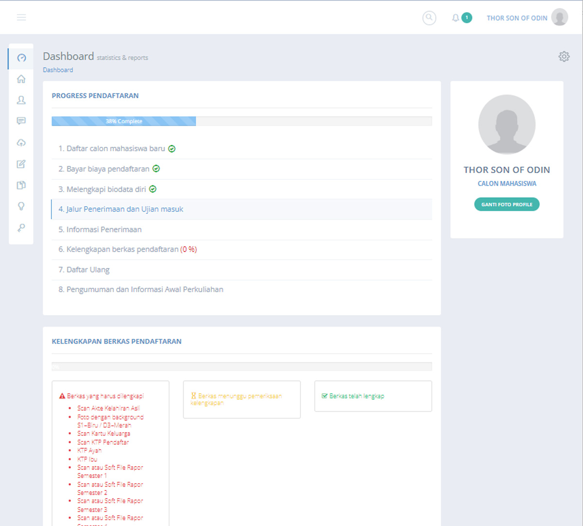Open the user profile icon in sidebar

point(21,100)
